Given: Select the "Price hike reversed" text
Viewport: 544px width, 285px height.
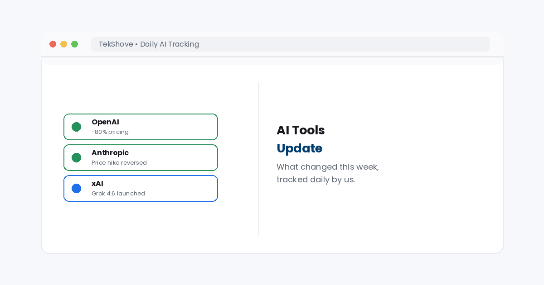Looking at the screenshot, I should pyautogui.click(x=119, y=163).
